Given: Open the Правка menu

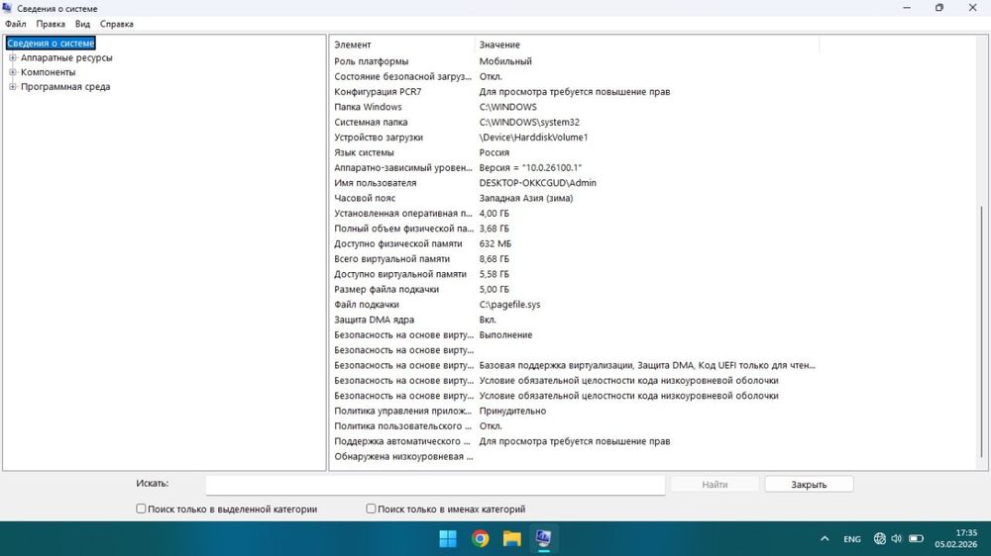Looking at the screenshot, I should click(x=51, y=24).
